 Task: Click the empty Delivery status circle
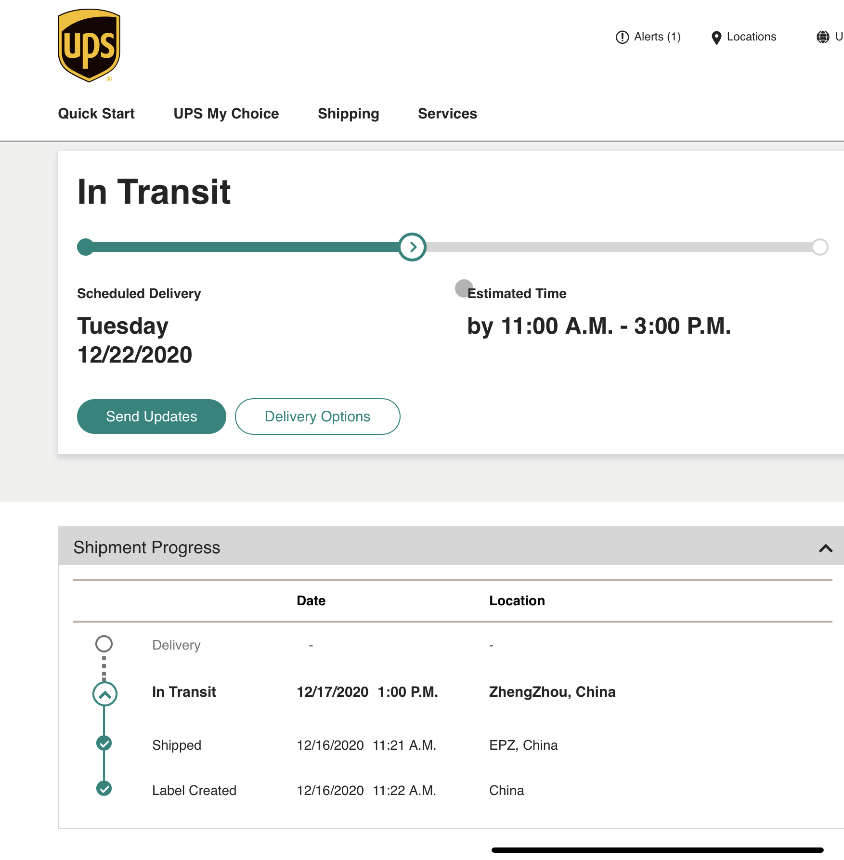[x=104, y=644]
